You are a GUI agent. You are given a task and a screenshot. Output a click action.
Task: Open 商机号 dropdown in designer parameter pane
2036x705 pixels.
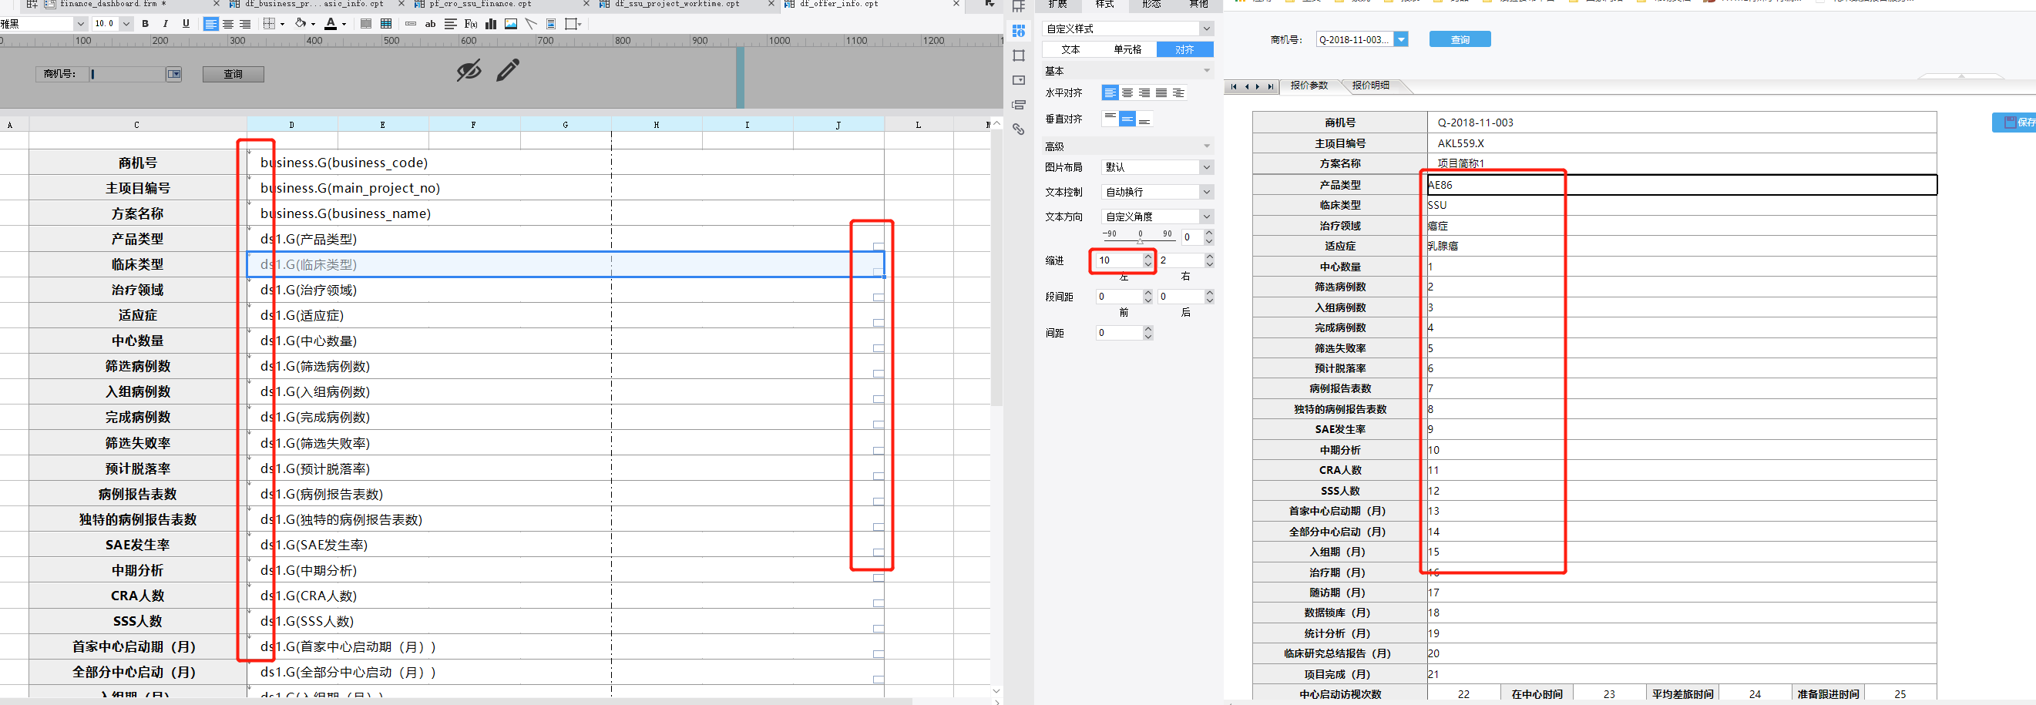pos(174,74)
